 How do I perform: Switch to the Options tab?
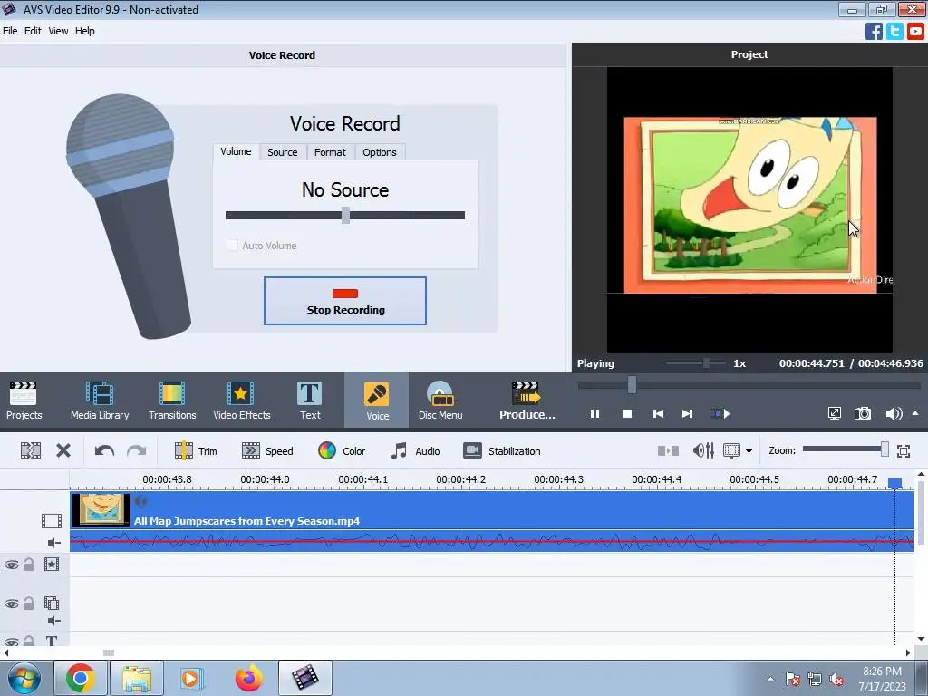380,152
